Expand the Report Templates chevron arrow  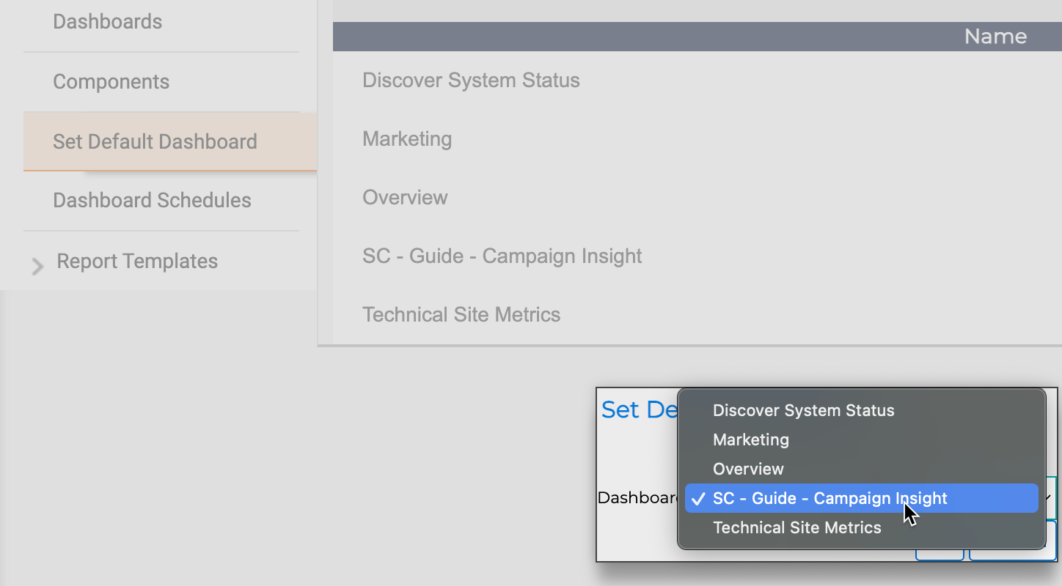[37, 266]
